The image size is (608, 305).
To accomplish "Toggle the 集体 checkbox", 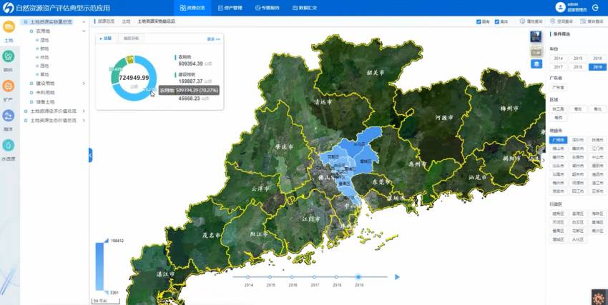I will [499, 21].
